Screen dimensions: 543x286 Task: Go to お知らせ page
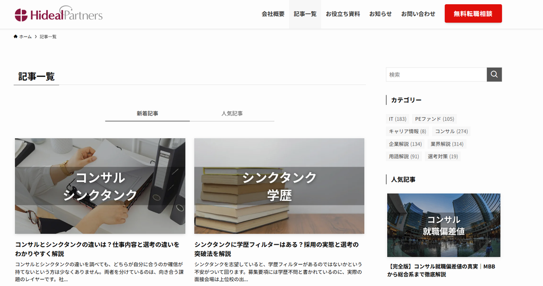(x=380, y=14)
